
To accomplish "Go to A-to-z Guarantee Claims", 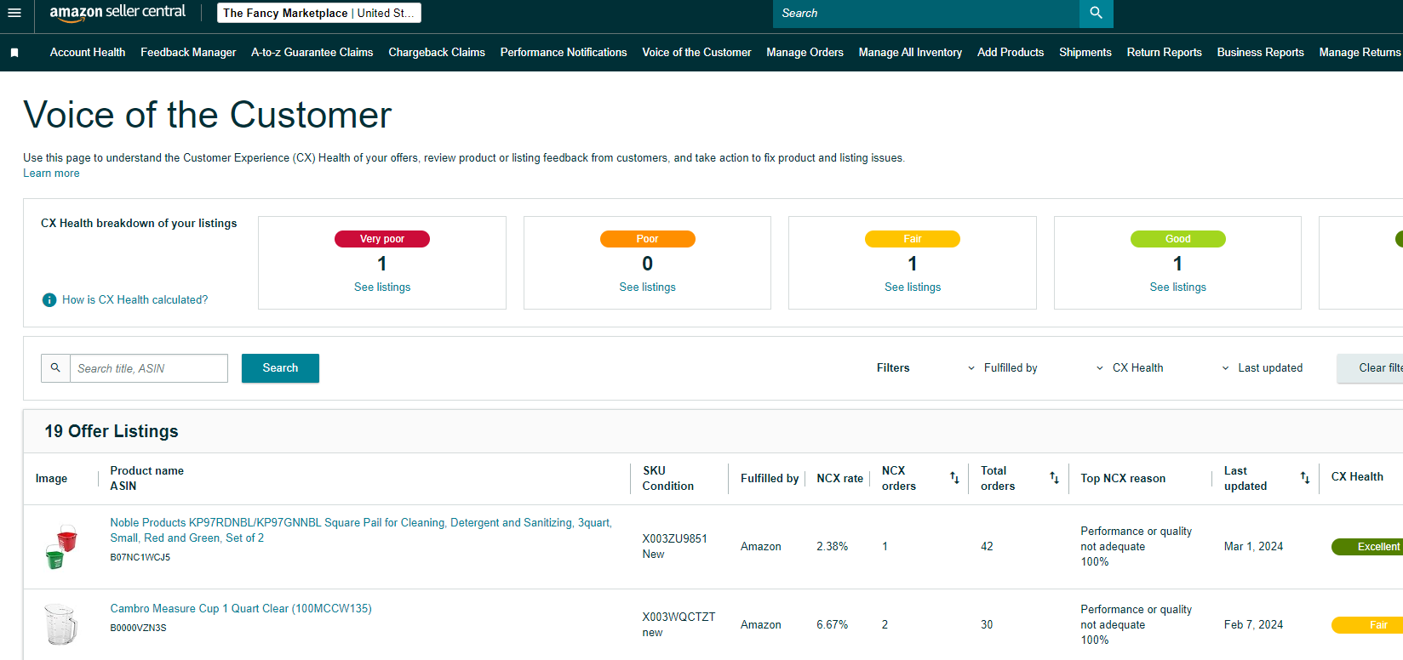I will pos(312,53).
